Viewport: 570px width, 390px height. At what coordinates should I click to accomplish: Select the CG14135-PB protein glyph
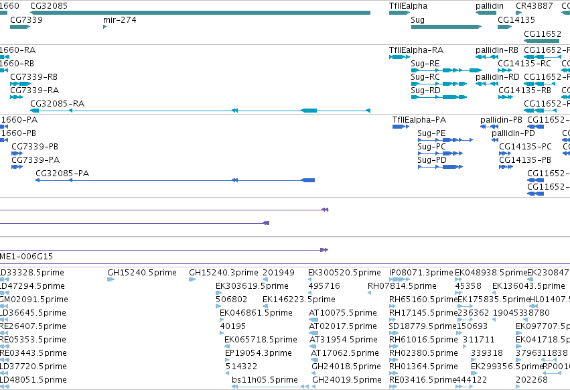(x=506, y=167)
